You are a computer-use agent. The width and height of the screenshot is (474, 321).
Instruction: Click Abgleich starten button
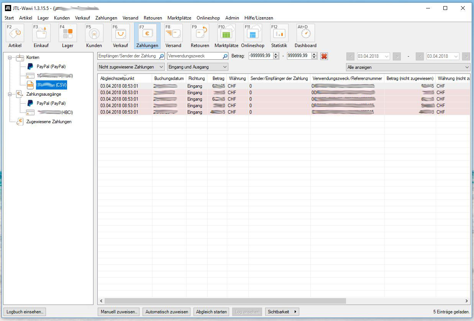(x=212, y=312)
